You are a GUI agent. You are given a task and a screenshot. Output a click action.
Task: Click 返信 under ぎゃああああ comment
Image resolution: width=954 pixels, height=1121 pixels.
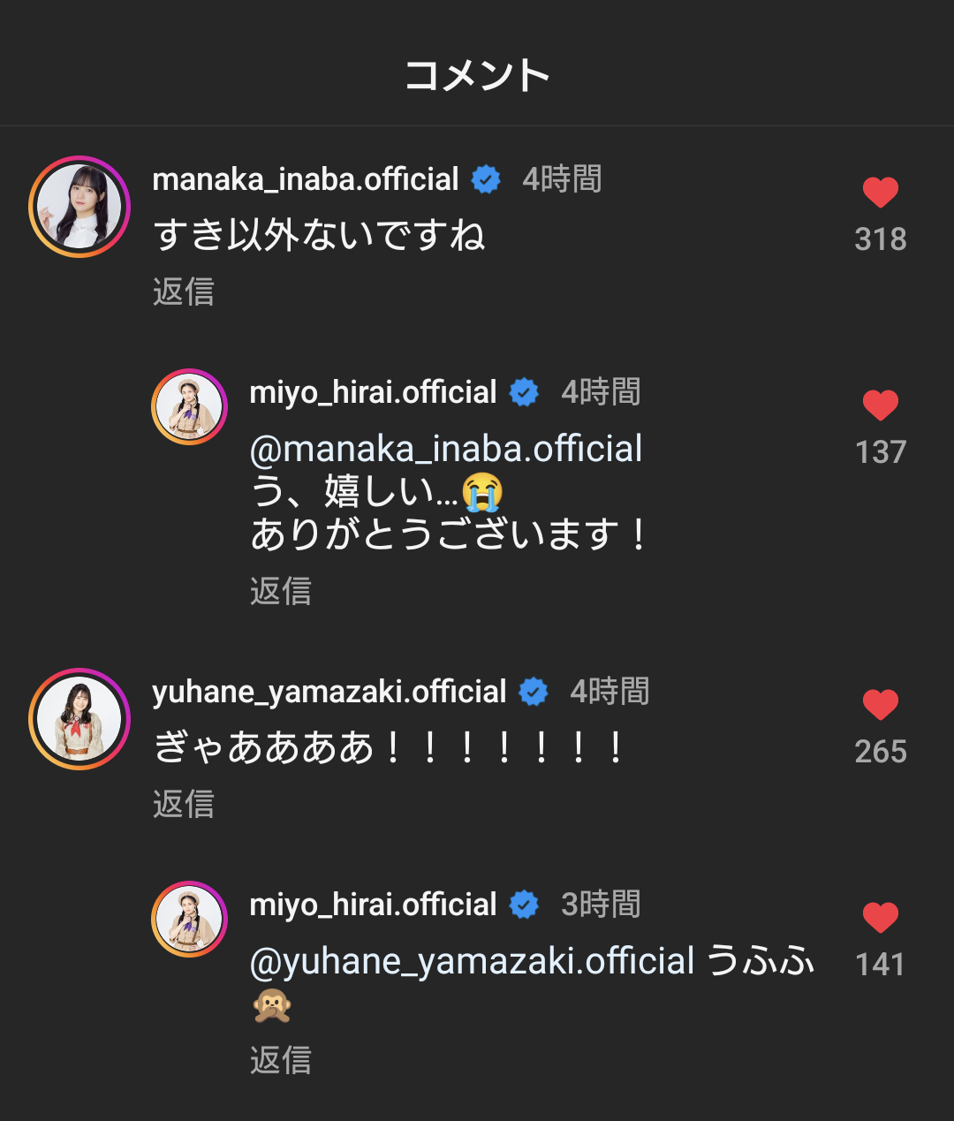pyautogui.click(x=184, y=804)
